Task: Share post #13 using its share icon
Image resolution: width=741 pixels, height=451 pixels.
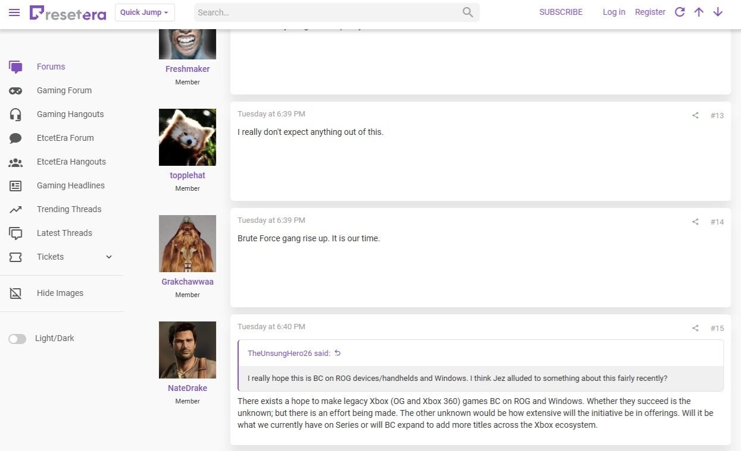Action: [x=695, y=115]
